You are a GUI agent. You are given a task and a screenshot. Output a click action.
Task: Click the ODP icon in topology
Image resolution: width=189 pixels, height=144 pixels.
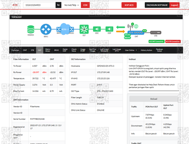tap(109, 29)
